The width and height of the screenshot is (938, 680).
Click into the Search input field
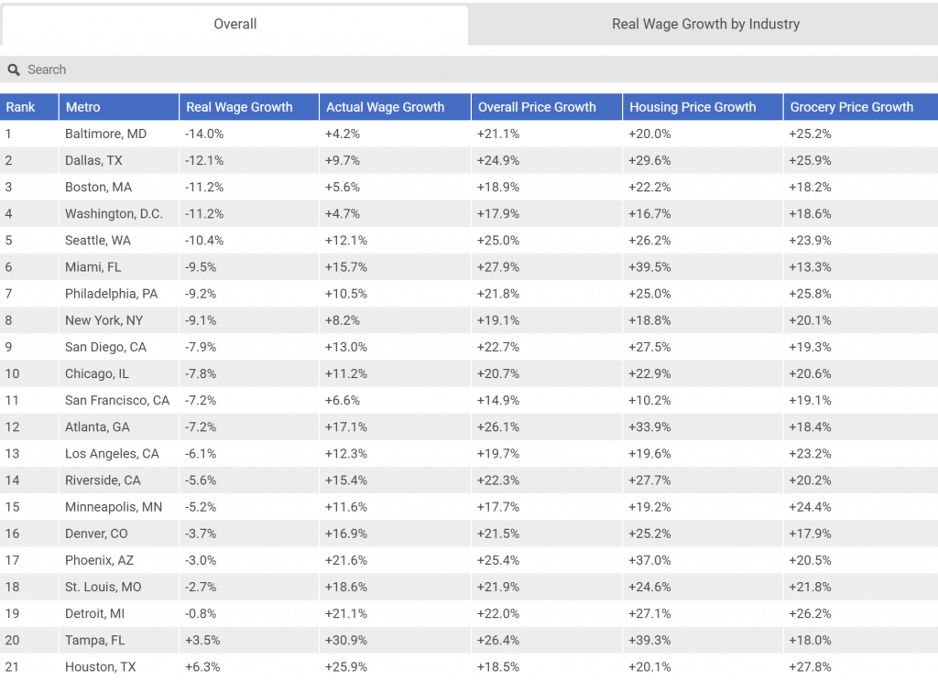458,70
